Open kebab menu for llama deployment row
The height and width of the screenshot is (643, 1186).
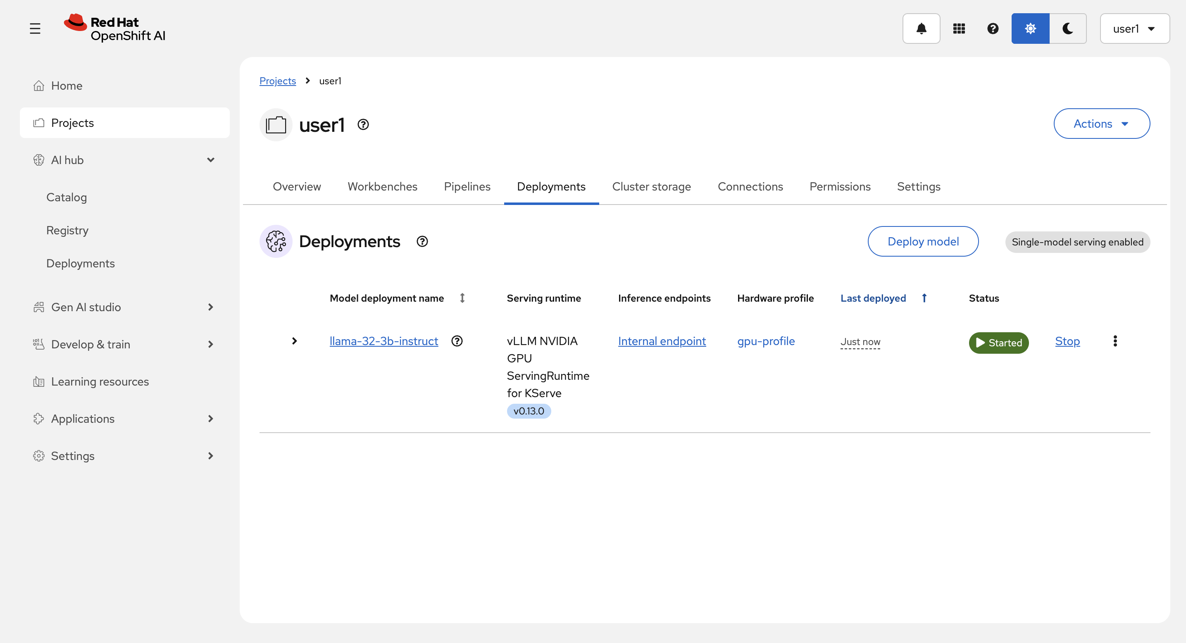[1115, 341]
